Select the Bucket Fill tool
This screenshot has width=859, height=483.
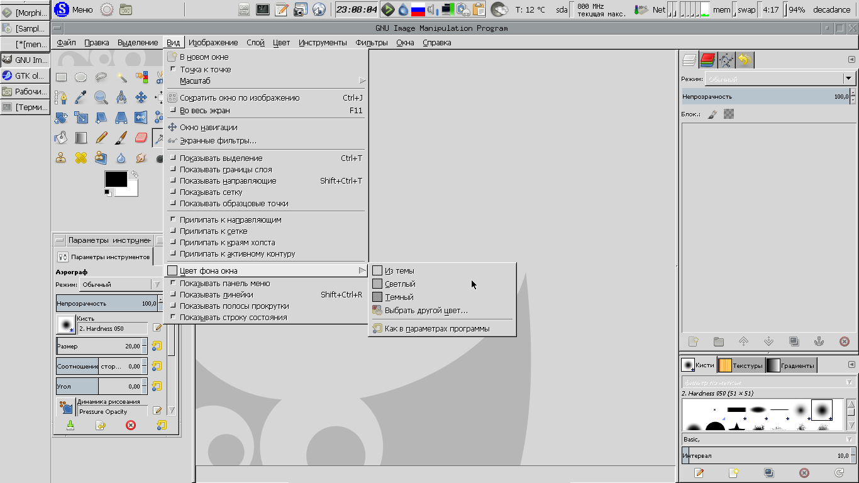click(x=61, y=138)
